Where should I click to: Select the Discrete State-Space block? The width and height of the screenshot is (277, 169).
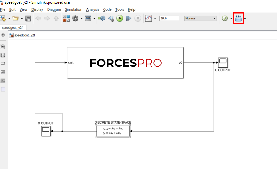(113, 131)
